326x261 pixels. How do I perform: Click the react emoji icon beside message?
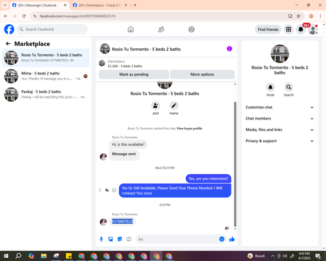click(114, 191)
